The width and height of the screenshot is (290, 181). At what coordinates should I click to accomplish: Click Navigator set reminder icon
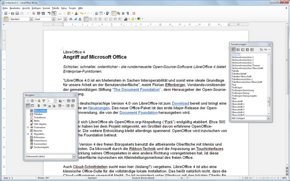(x=39, y=106)
